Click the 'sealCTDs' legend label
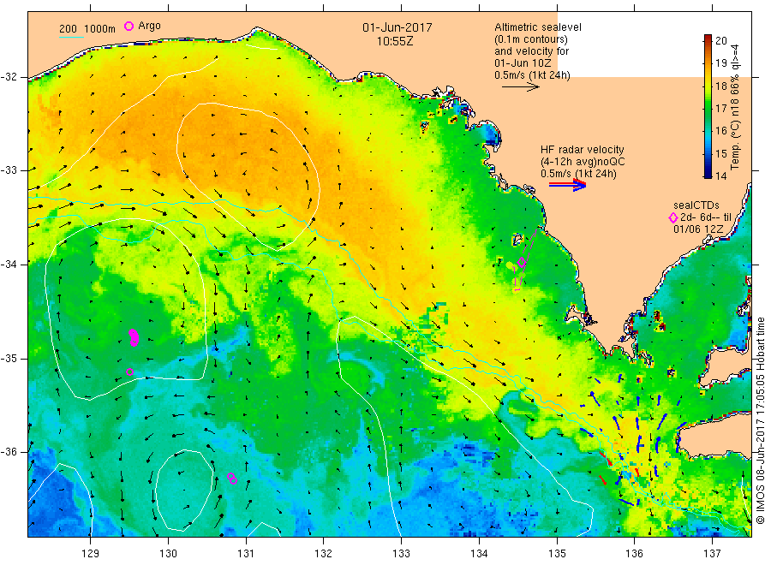This screenshot has width=771, height=565. (696, 205)
